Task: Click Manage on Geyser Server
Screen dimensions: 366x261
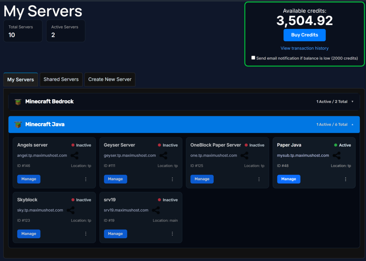Action: point(115,179)
